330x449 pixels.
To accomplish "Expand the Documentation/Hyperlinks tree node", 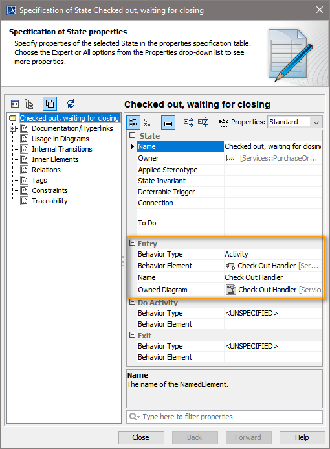I will [x=12, y=128].
